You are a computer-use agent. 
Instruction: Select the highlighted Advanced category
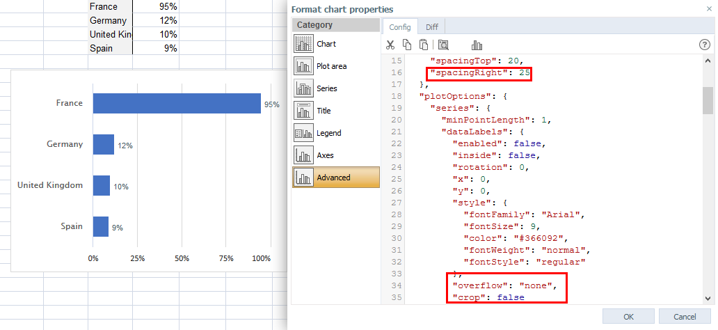[336, 178]
